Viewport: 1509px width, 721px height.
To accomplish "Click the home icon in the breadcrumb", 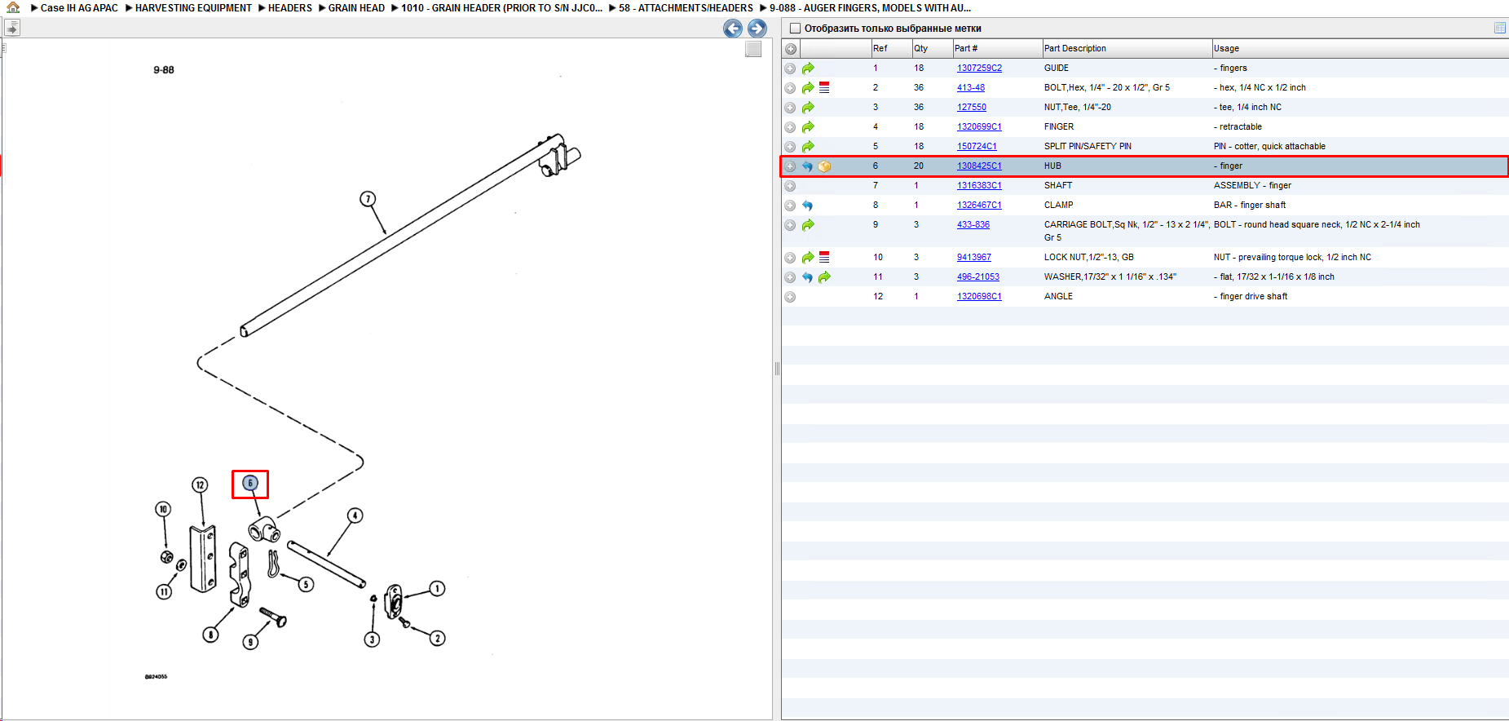I will pyautogui.click(x=13, y=7).
